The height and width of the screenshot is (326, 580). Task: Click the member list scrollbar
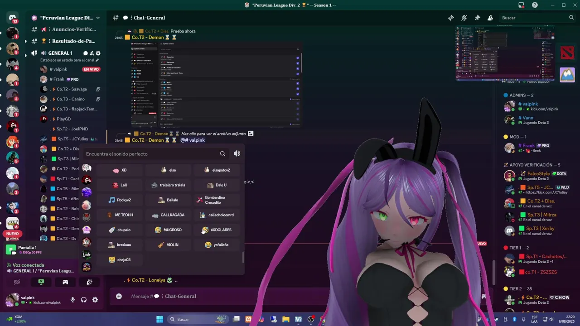(495, 273)
